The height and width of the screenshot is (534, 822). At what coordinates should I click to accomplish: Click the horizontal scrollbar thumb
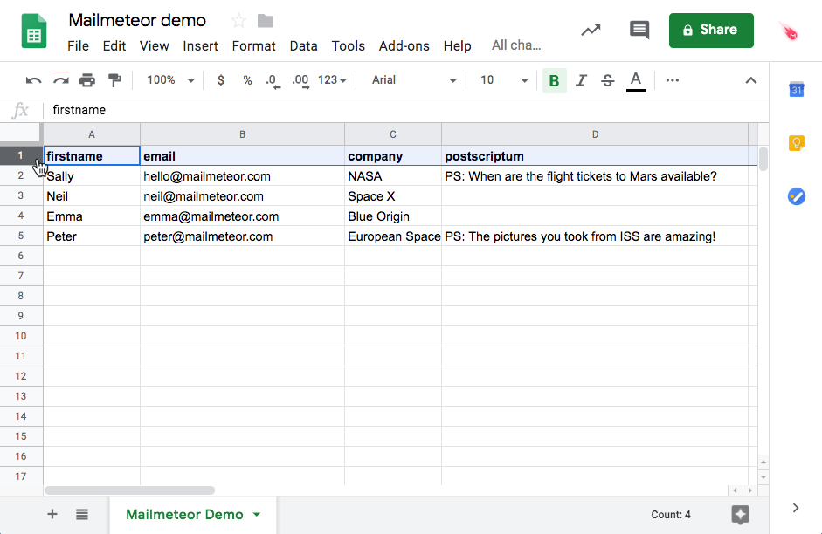[129, 490]
